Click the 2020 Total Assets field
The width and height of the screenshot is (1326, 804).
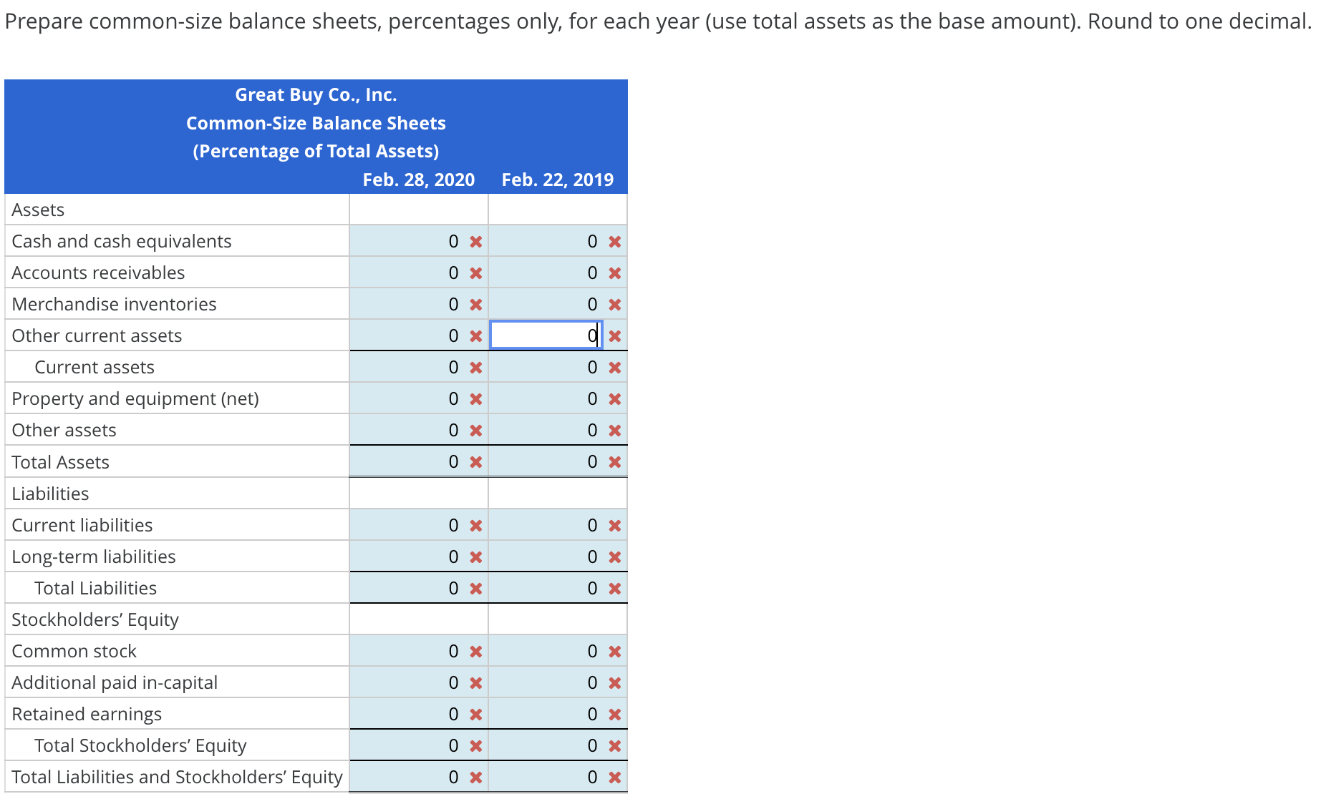click(407, 461)
